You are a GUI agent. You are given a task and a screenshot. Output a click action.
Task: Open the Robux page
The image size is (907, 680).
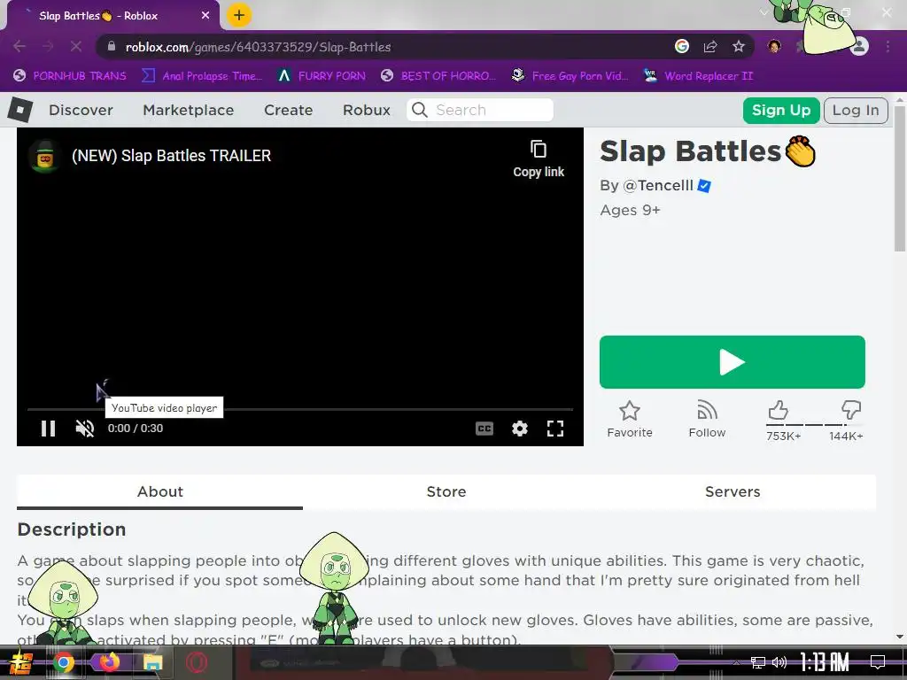[367, 110]
